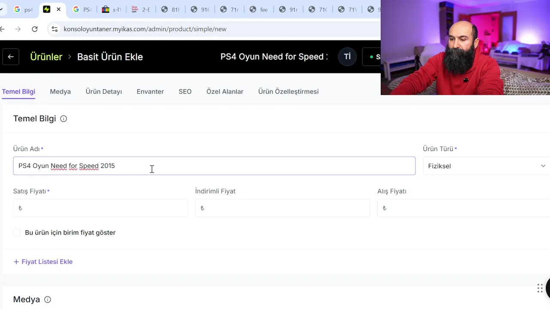Click the back arrow beside Ürünler

(11, 57)
